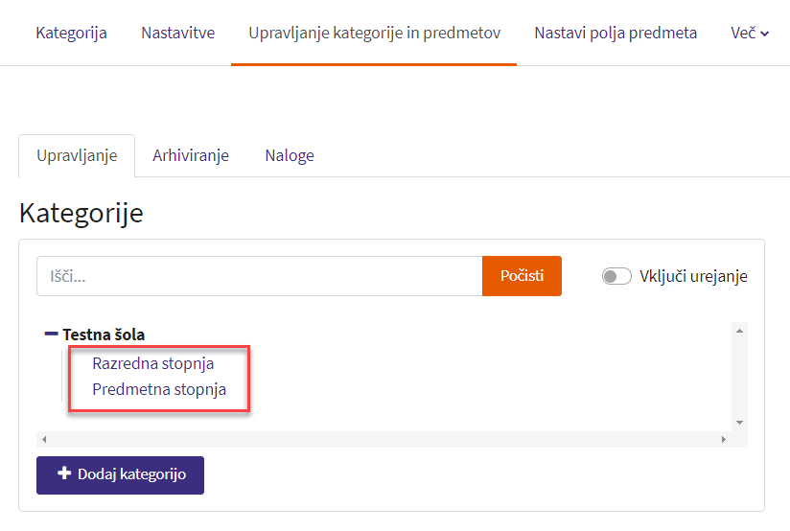Click the scroll right arrow below categories
The width and height of the screenshot is (790, 531).
[724, 439]
